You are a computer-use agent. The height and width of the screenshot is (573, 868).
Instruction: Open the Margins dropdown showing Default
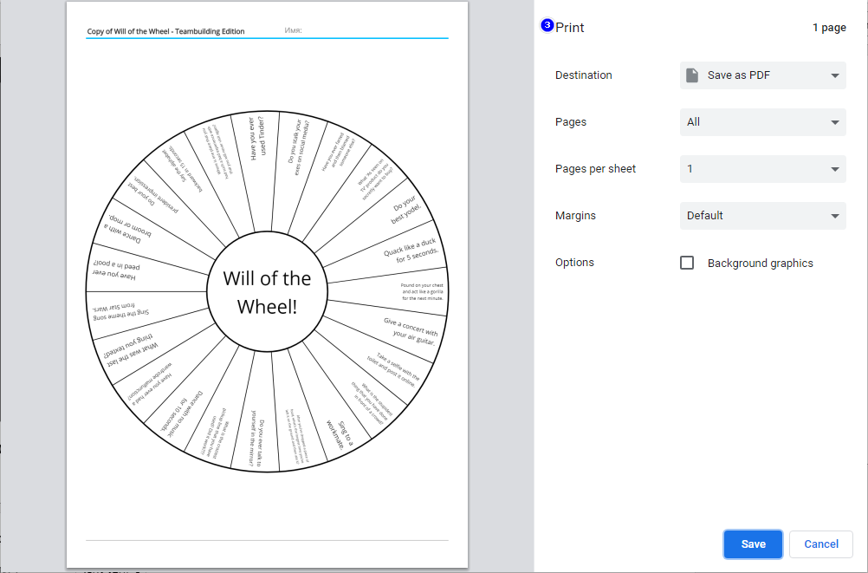[762, 216]
